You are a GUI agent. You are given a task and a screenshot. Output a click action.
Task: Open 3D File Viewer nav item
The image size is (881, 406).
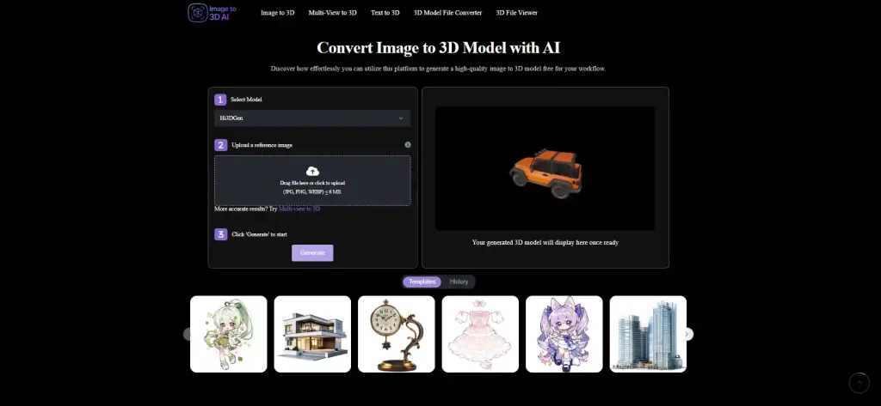click(x=517, y=13)
